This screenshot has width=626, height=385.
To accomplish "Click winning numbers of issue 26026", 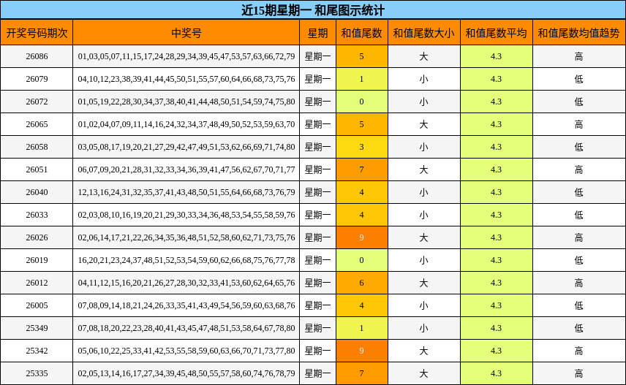I will (x=186, y=237).
